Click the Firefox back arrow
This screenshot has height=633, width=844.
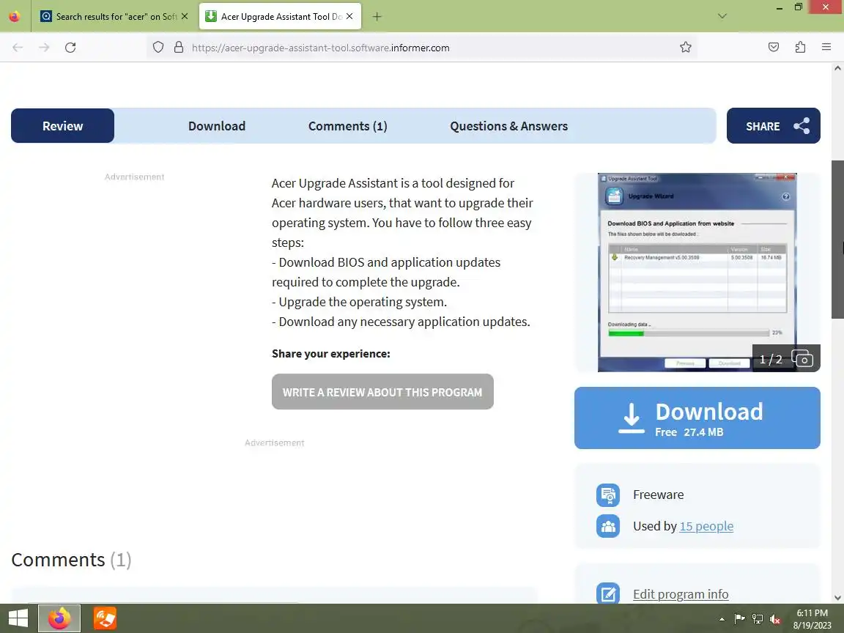18,48
